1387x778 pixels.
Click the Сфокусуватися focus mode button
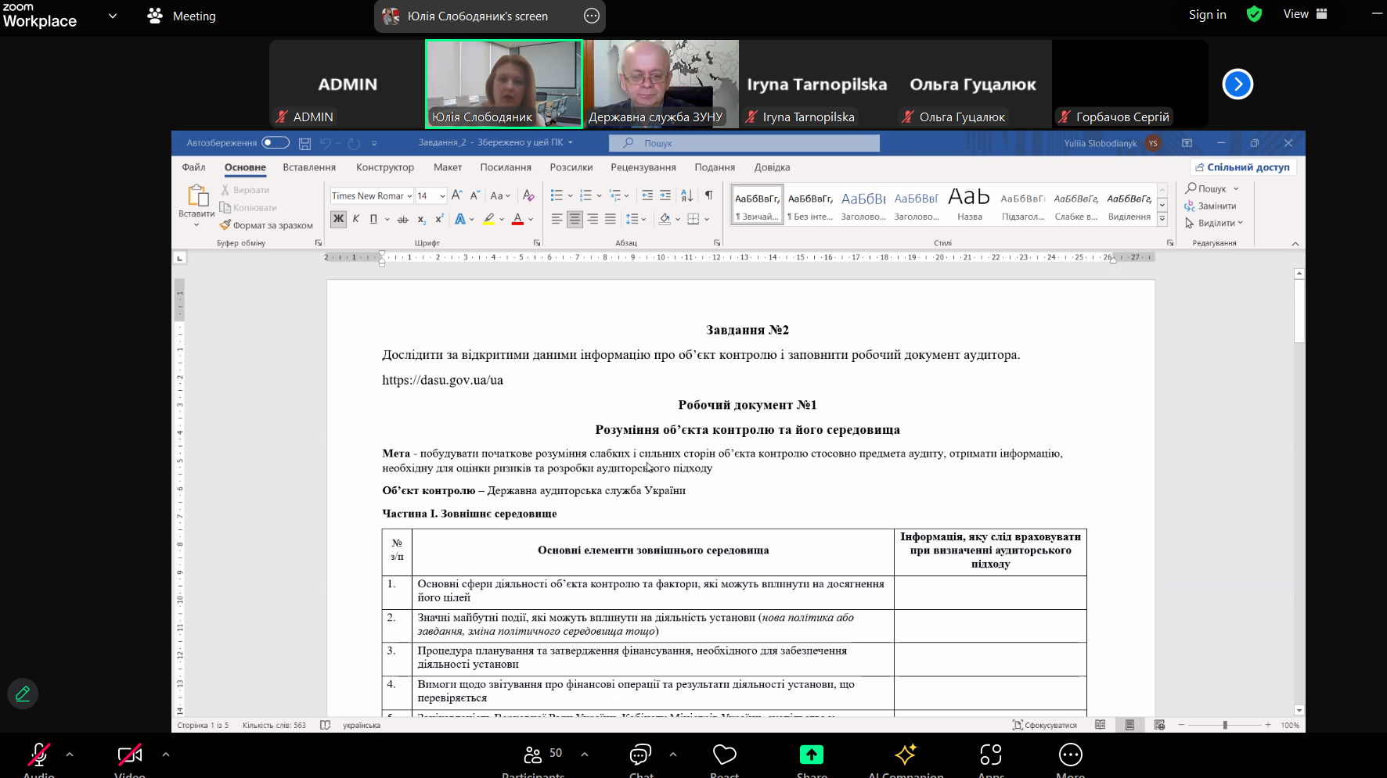1045,725
